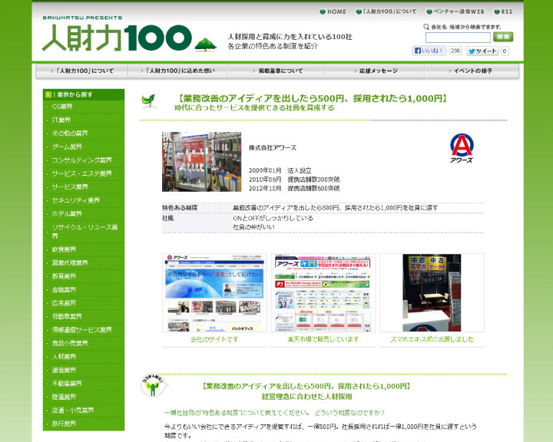Open the top「人財力100」について link
This screenshot has height=442, width=553.
click(386, 12)
